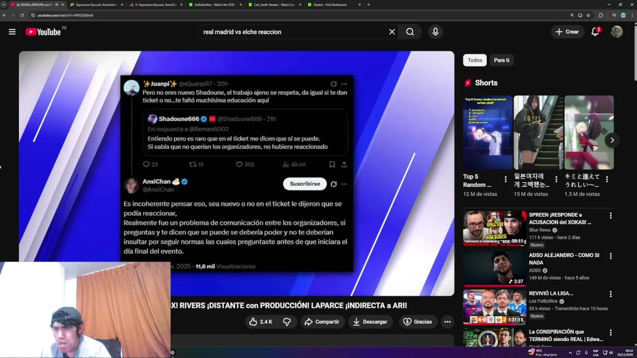This screenshot has height=358, width=637.
Task: Show hidden system tray icons chevron
Action: (x=570, y=353)
